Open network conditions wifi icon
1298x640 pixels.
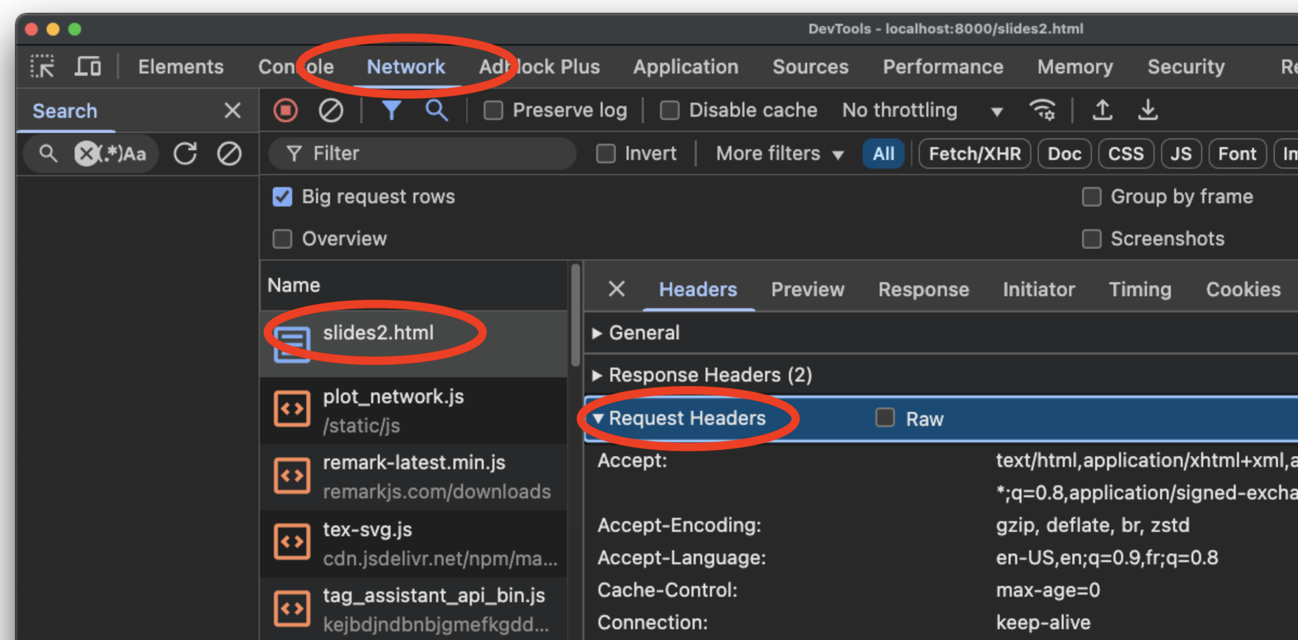1042,110
